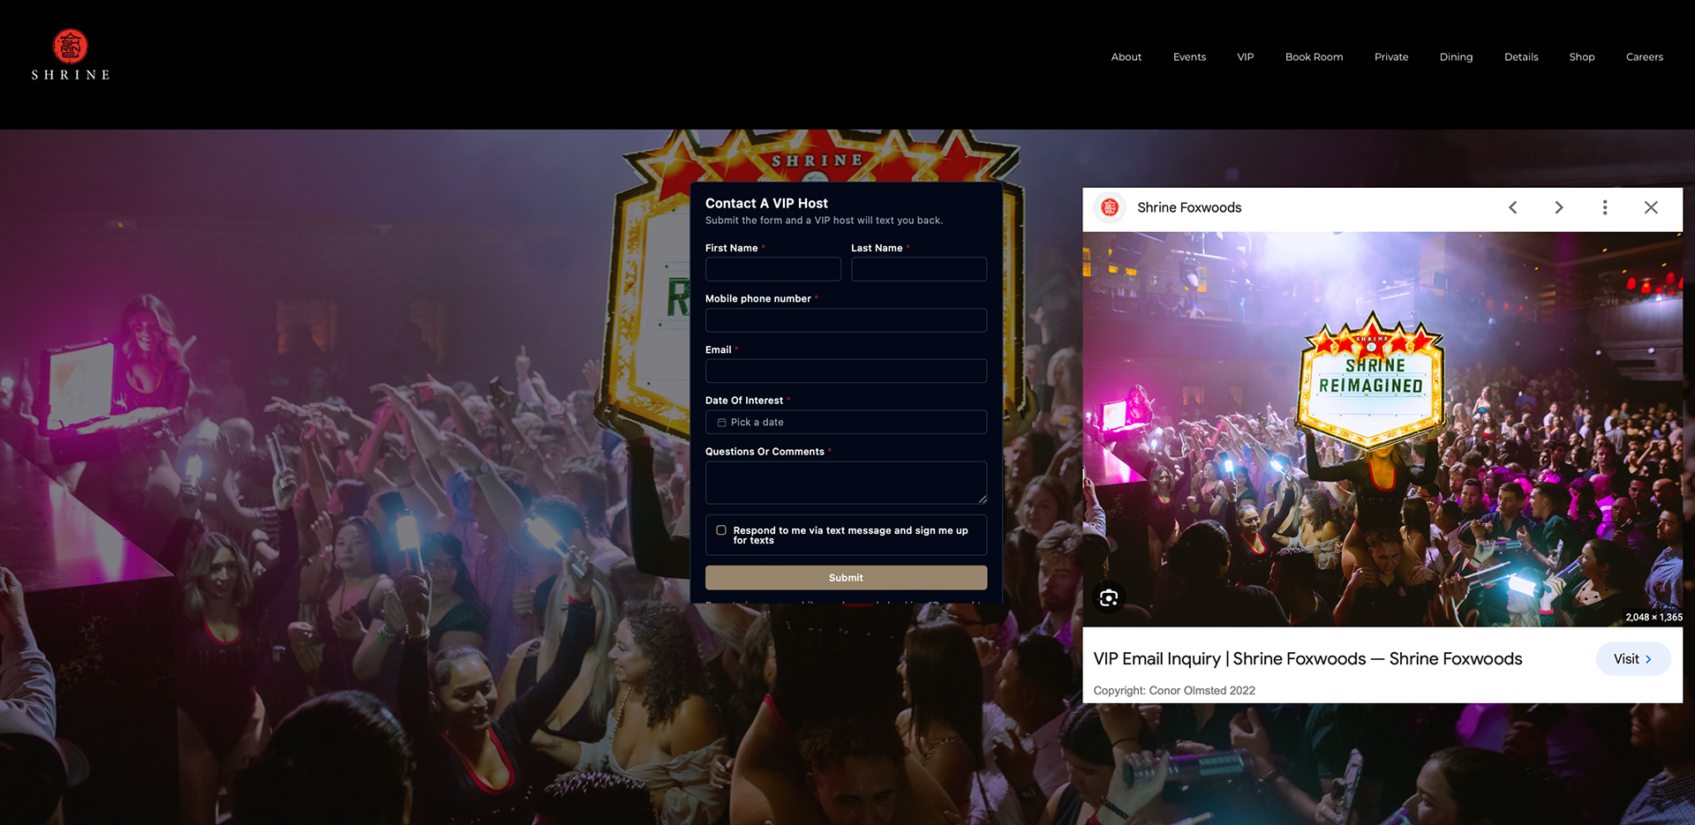Screen dimensions: 1695x825
Task: Go to previous image with left chevron
Action: coord(1512,207)
